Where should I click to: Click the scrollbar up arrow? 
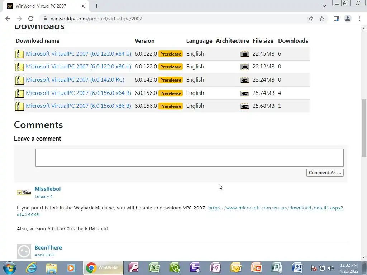click(x=364, y=29)
